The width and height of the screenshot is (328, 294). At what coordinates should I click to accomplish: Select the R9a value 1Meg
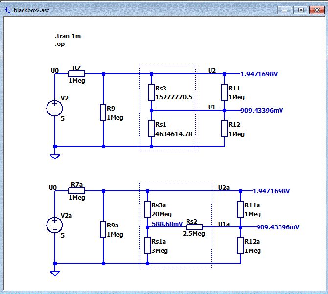pos(115,235)
